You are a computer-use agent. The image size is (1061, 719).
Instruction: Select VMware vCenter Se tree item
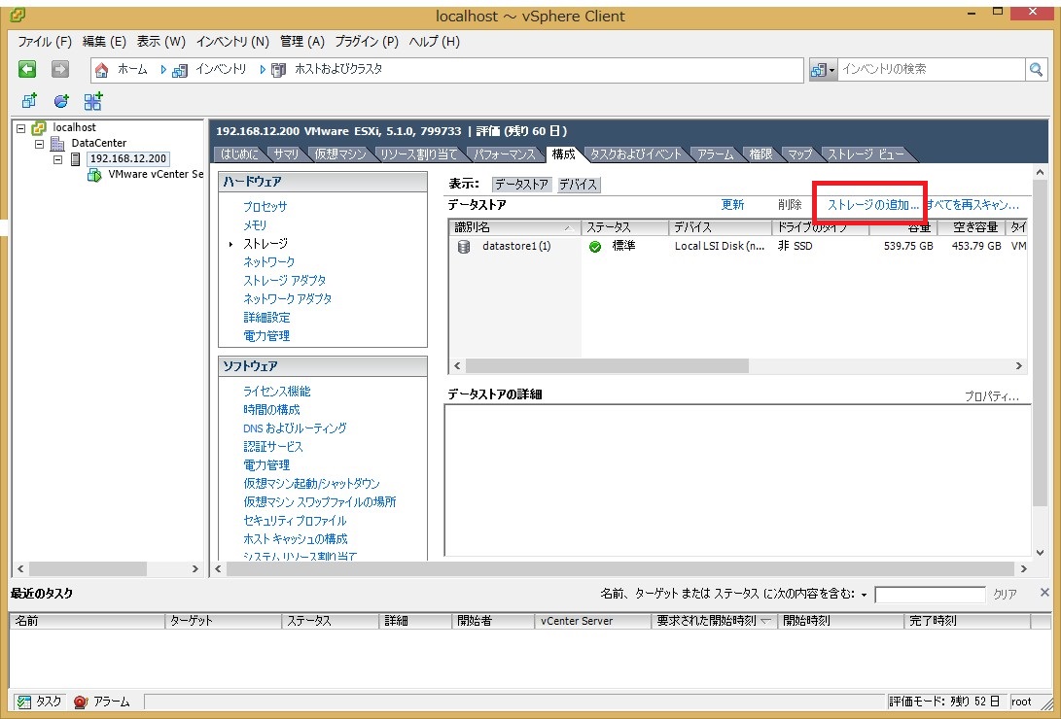(156, 174)
